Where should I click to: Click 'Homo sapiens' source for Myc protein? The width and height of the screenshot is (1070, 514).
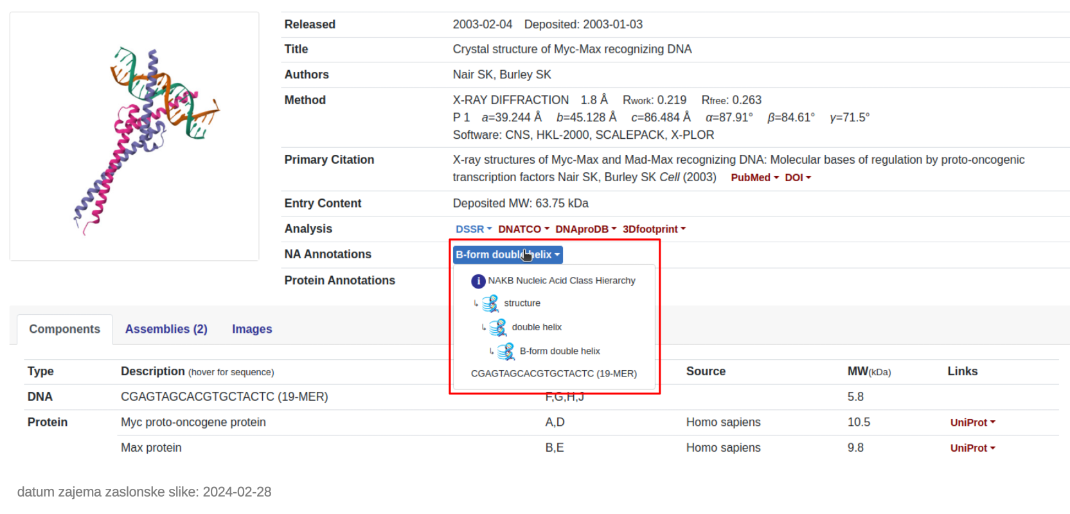723,422
